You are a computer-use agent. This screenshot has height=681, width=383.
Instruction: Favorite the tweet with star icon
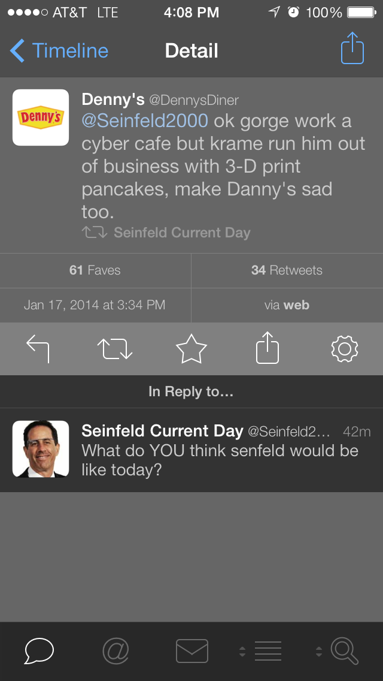(191, 349)
